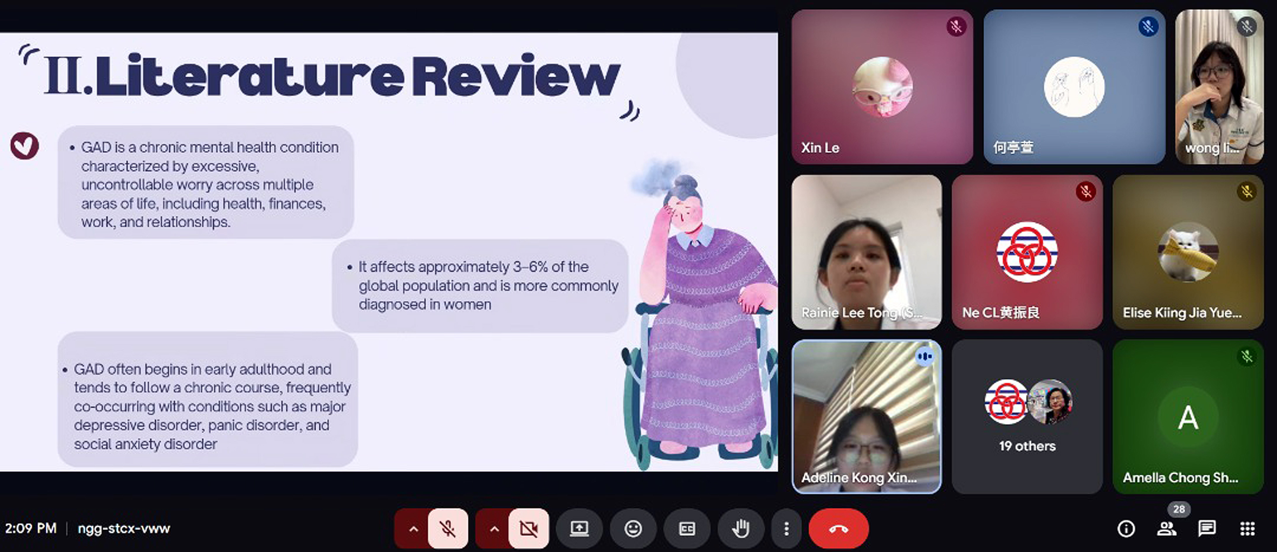Image resolution: width=1277 pixels, height=552 pixels.
Task: Raise hand icon
Action: click(x=740, y=529)
